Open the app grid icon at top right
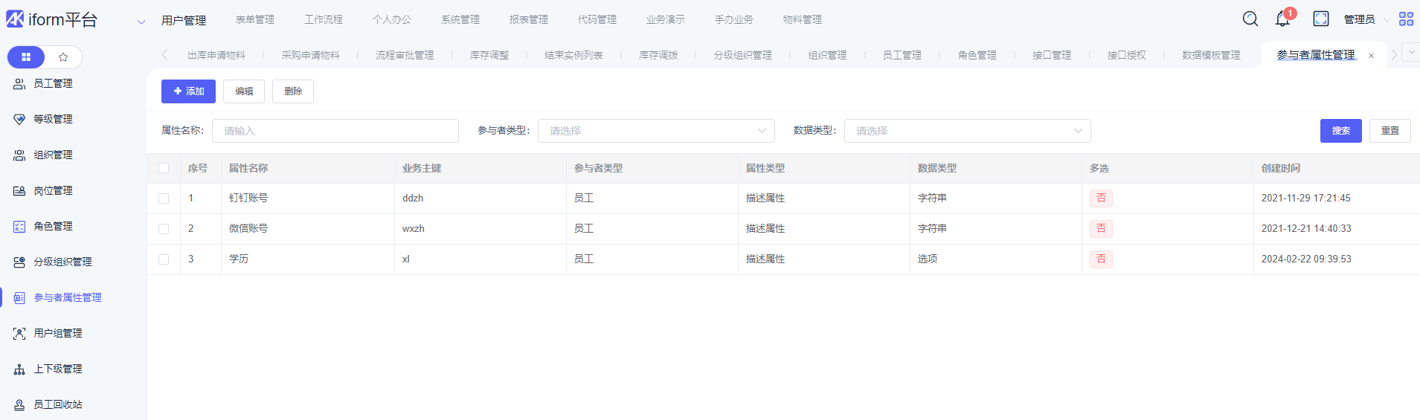1420x420 pixels. point(1406,19)
